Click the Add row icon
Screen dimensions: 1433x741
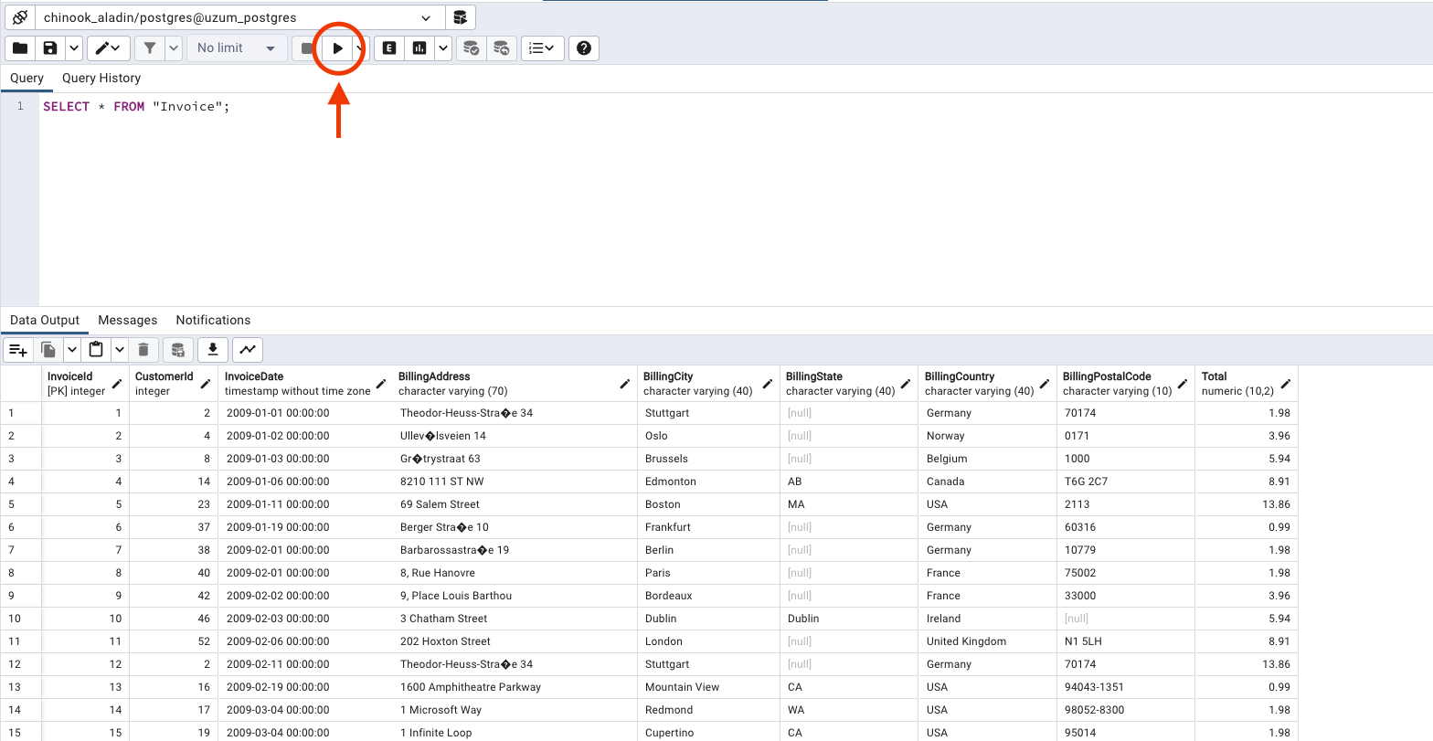(x=18, y=349)
